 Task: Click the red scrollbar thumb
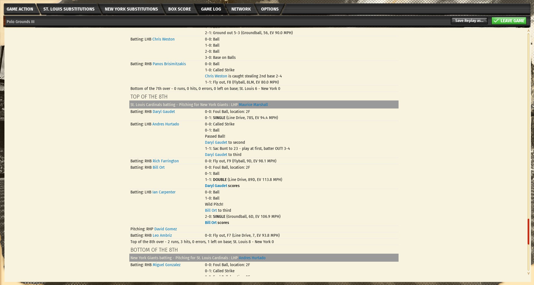(528, 231)
